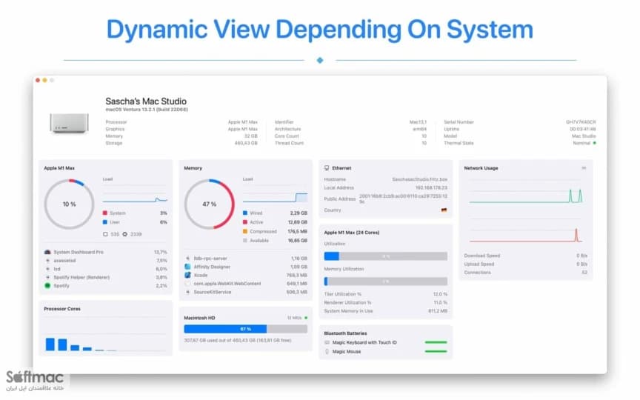Click the blue User load swatch
Viewport: 640px width, 400px height.
[x=105, y=222]
